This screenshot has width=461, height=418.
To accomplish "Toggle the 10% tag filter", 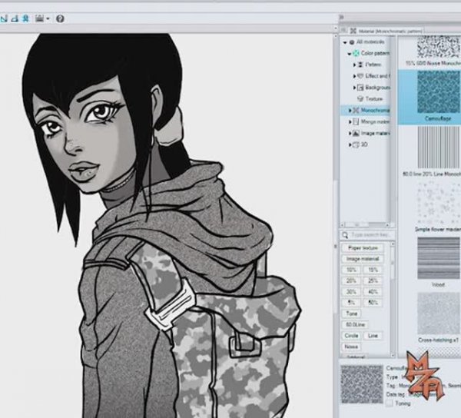I will pyautogui.click(x=351, y=270).
